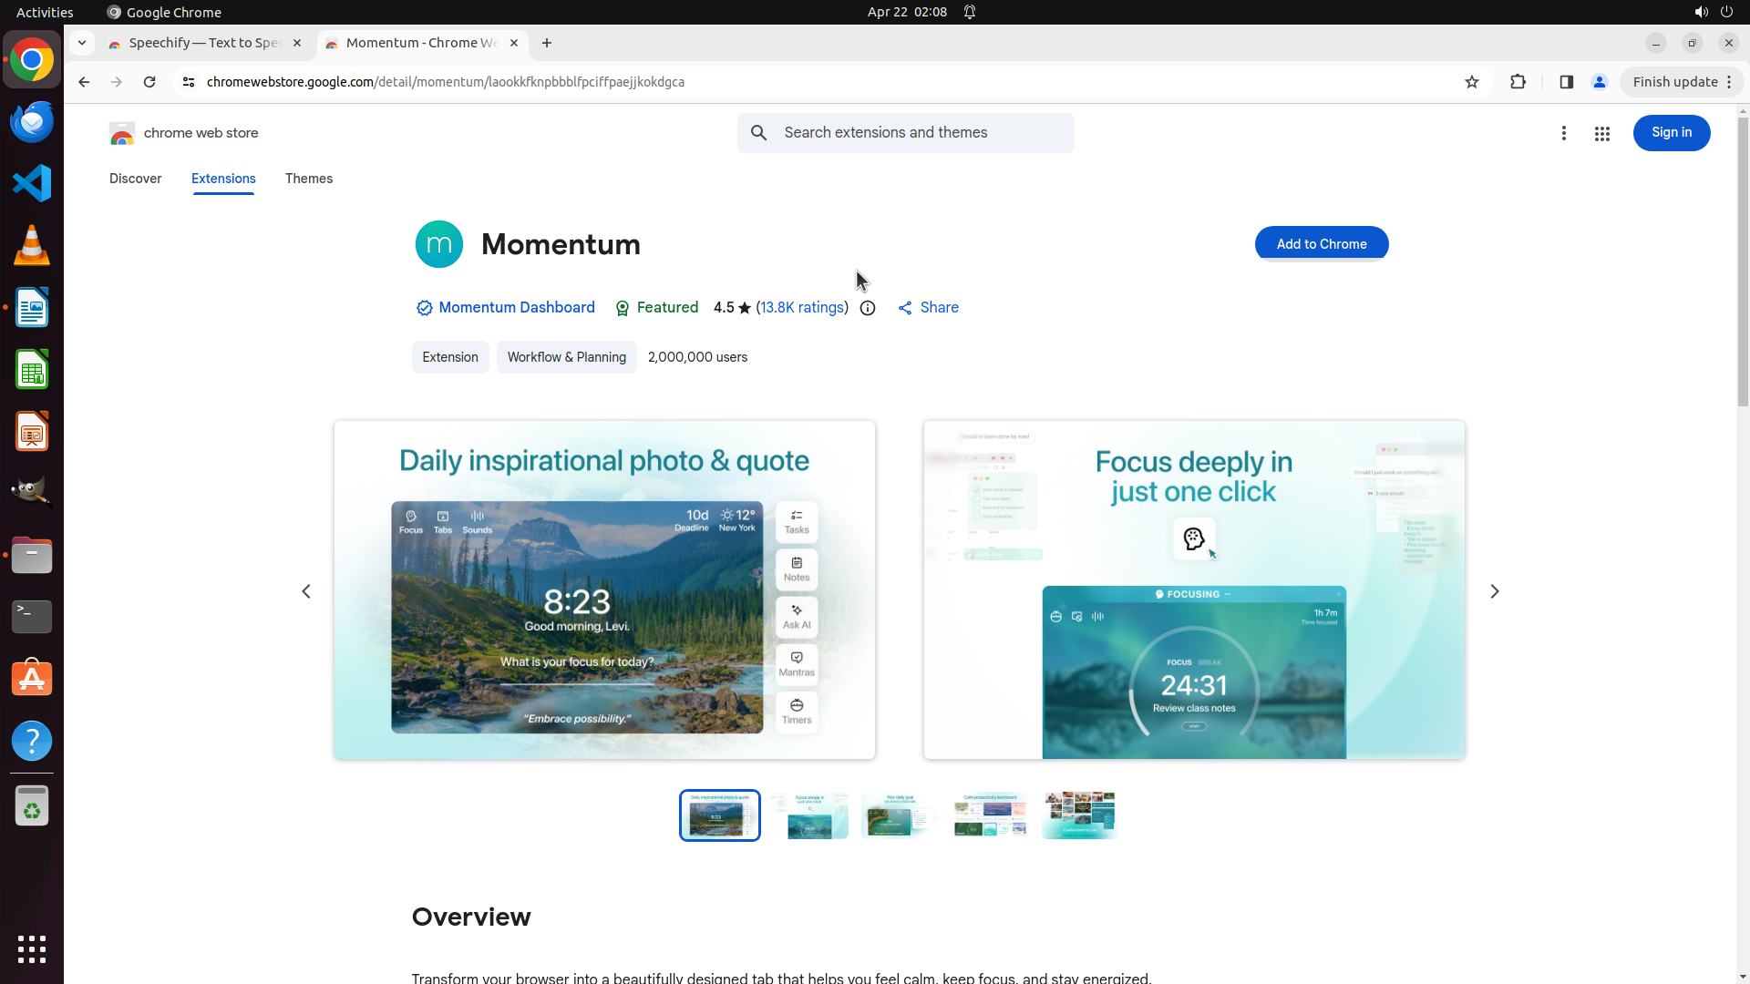The width and height of the screenshot is (1750, 984).
Task: Switch to the Themes tab
Action: [308, 179]
